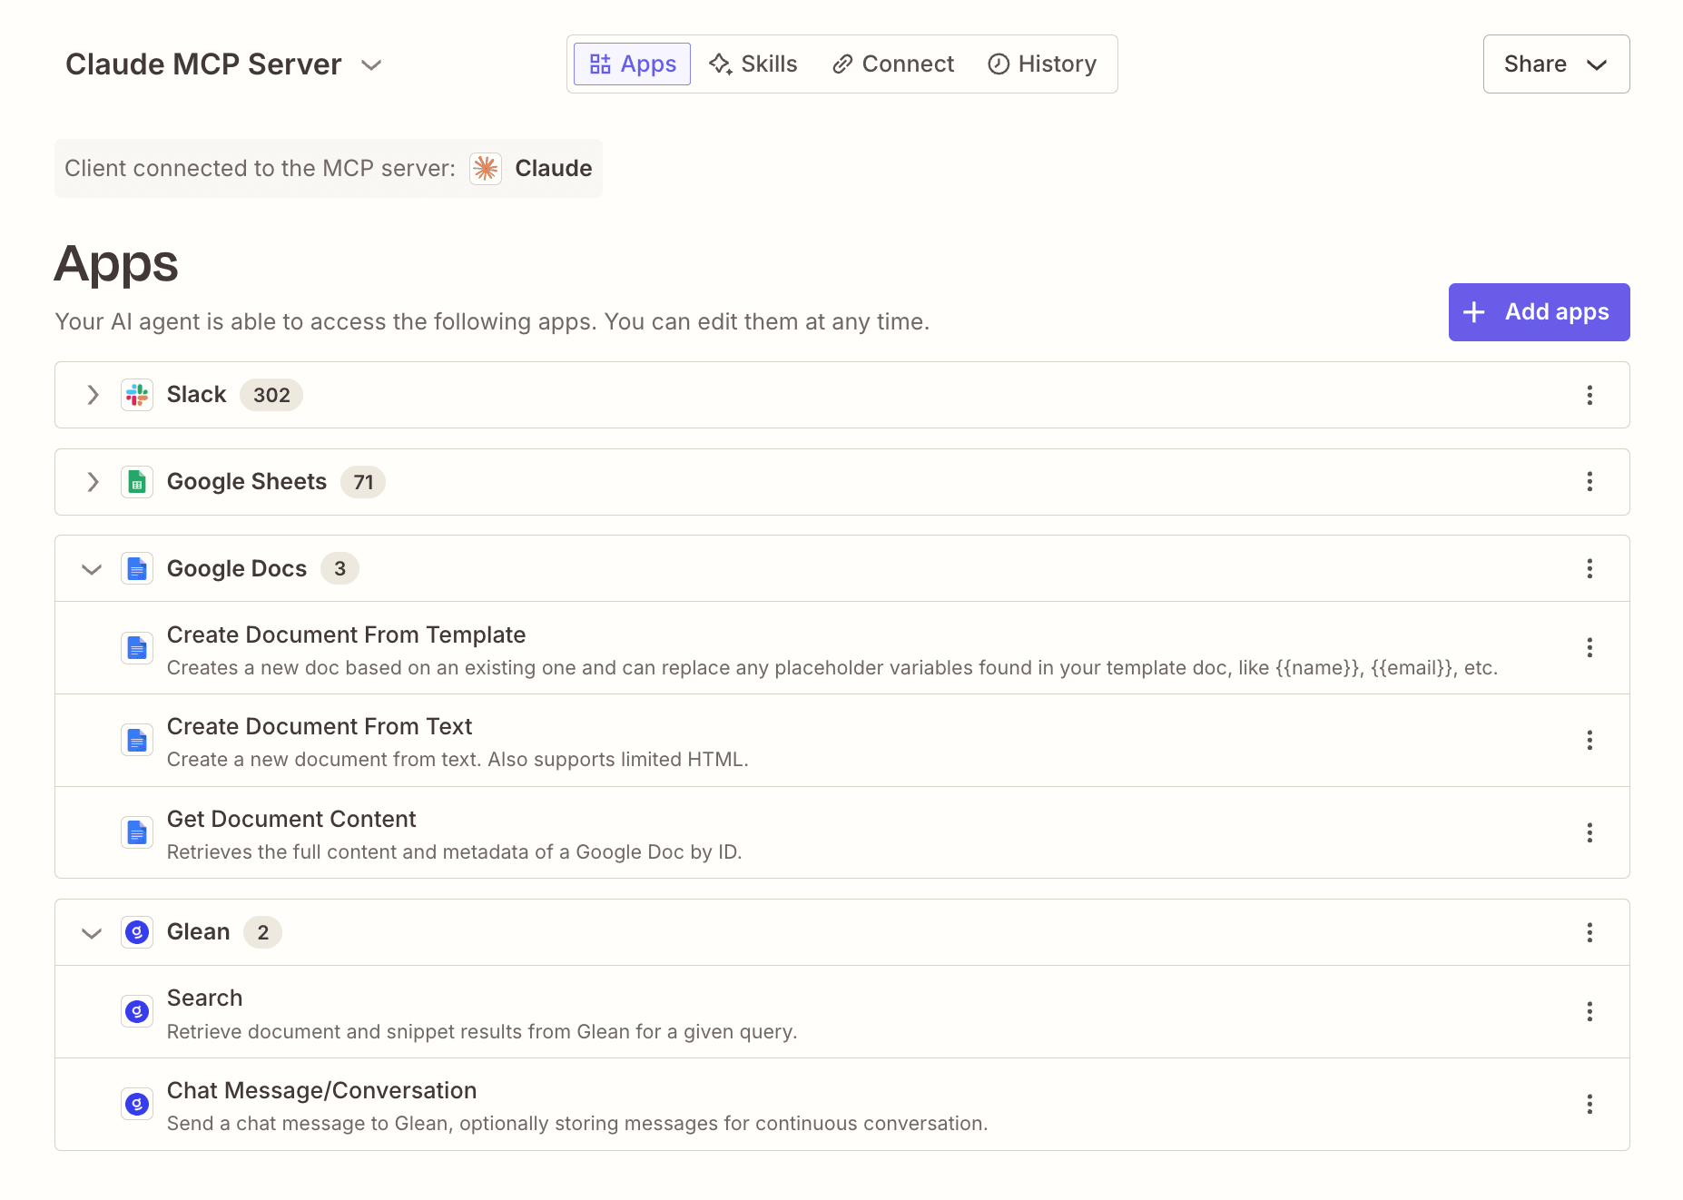Image resolution: width=1683 pixels, height=1200 pixels.
Task: Open options for Get Document Content
Action: 1589,832
